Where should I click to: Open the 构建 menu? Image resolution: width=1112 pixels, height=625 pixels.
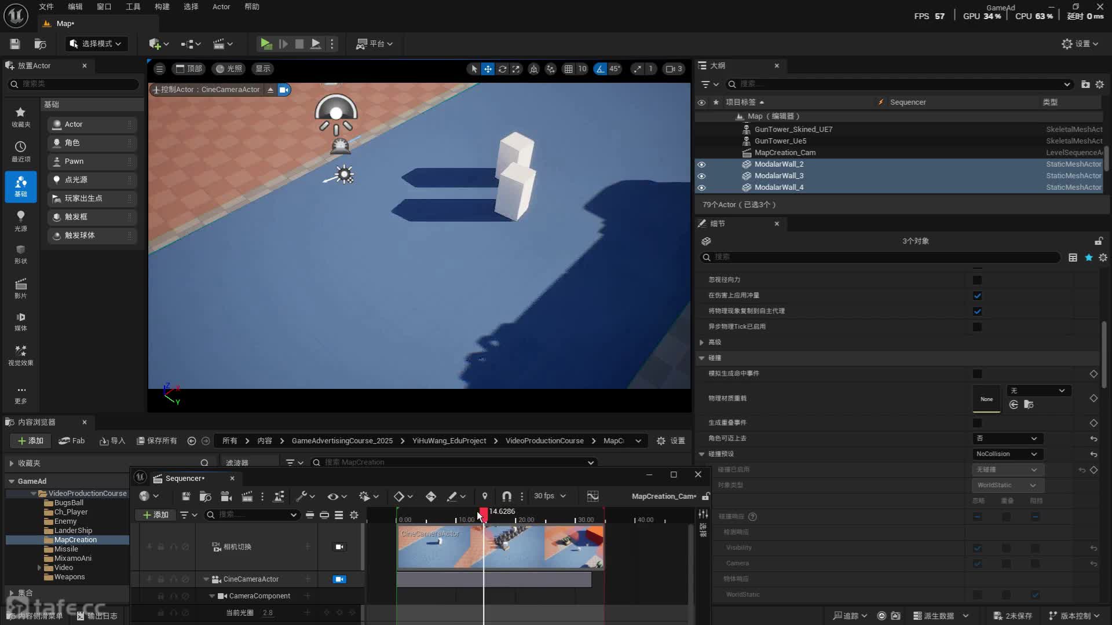pyautogui.click(x=162, y=7)
